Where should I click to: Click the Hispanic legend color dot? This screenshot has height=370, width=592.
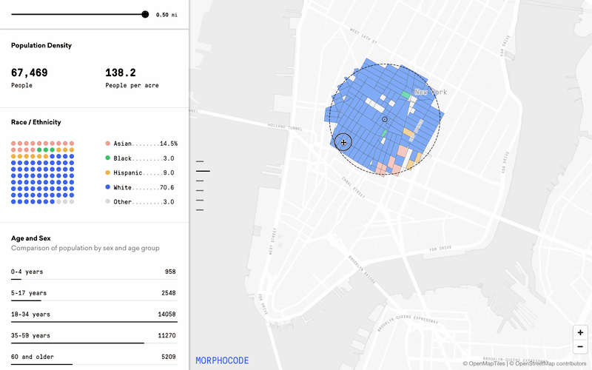[107, 172]
